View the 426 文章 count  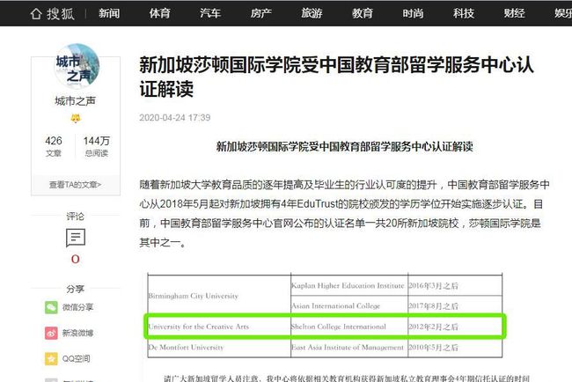[54, 146]
